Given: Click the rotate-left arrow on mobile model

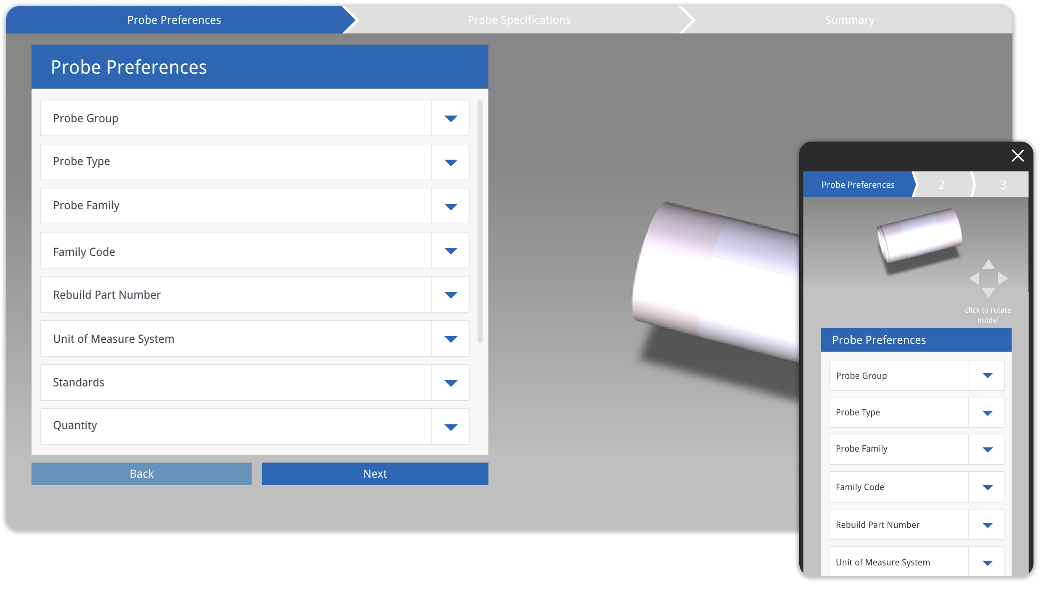Looking at the screenshot, I should point(974,279).
